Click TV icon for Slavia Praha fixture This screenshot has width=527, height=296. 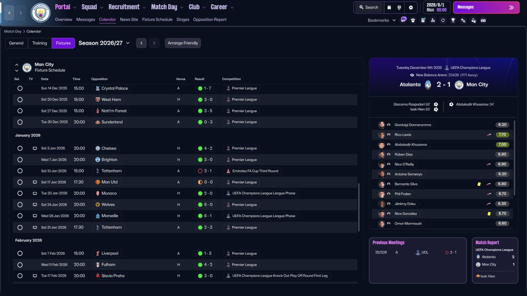click(x=35, y=276)
